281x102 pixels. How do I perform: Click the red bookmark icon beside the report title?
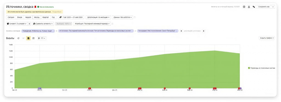[x=35, y=7]
